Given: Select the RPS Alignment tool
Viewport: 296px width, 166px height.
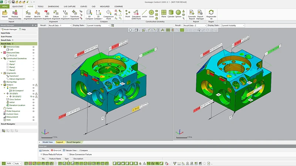Looking at the screenshot, I should [47, 13].
